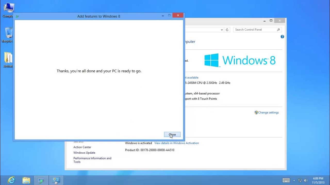This screenshot has width=330, height=185.
Task: Open View details in Windows Activation link
Action: (177, 143)
